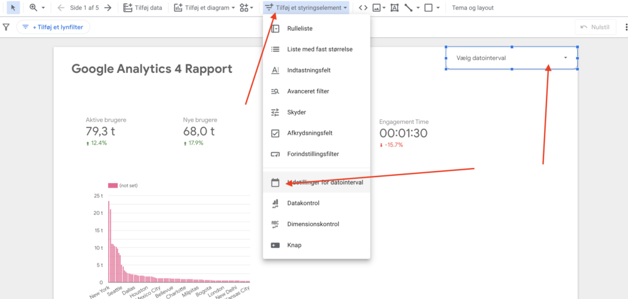Expand the image options dropdown arrow
Image resolution: width=628 pixels, height=299 pixels.
pos(384,8)
